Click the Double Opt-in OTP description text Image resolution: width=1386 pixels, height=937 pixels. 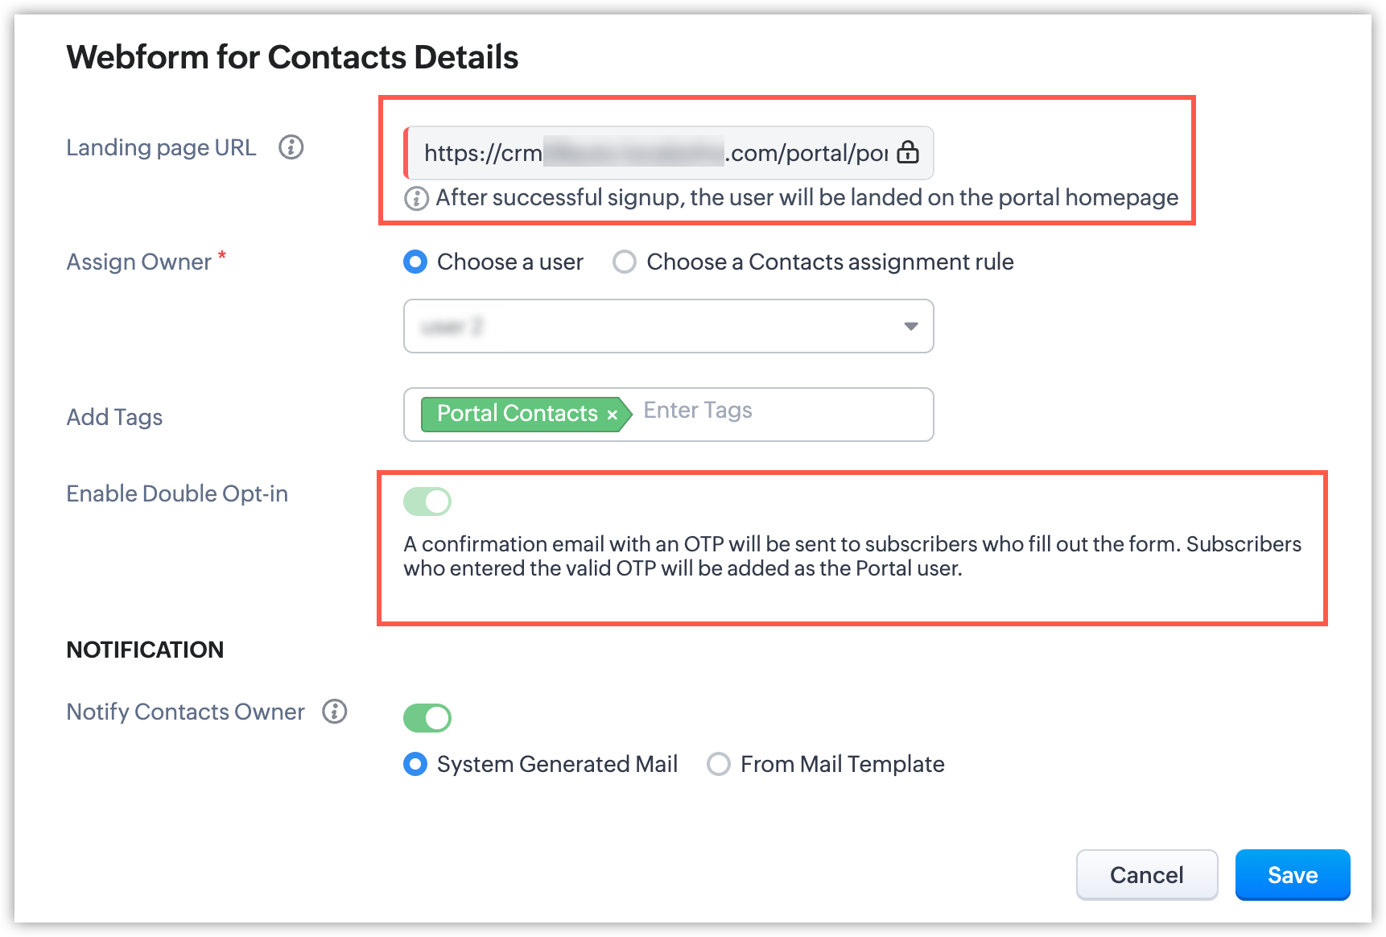(x=852, y=556)
